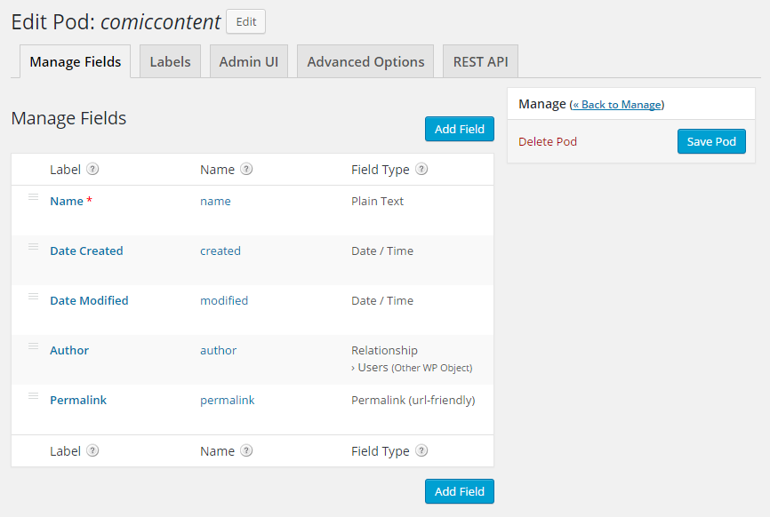Click help icon beside top Name header
This screenshot has width=770, height=517.
tap(246, 170)
